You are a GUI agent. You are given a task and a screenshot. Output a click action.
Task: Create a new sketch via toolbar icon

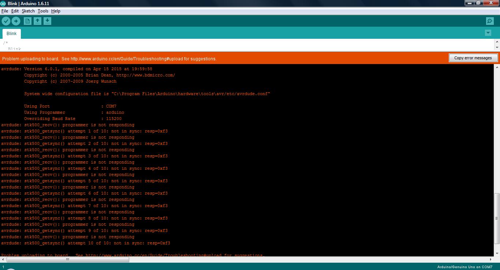[x=27, y=21]
